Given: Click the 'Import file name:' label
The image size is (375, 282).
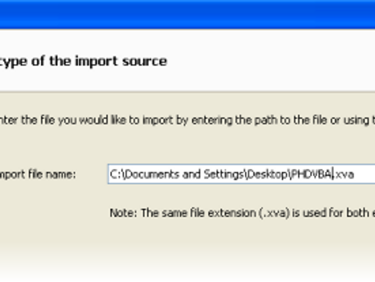Looking at the screenshot, I should pyautogui.click(x=38, y=174).
